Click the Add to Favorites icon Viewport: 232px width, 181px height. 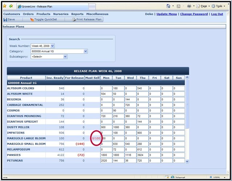[x=11, y=6]
